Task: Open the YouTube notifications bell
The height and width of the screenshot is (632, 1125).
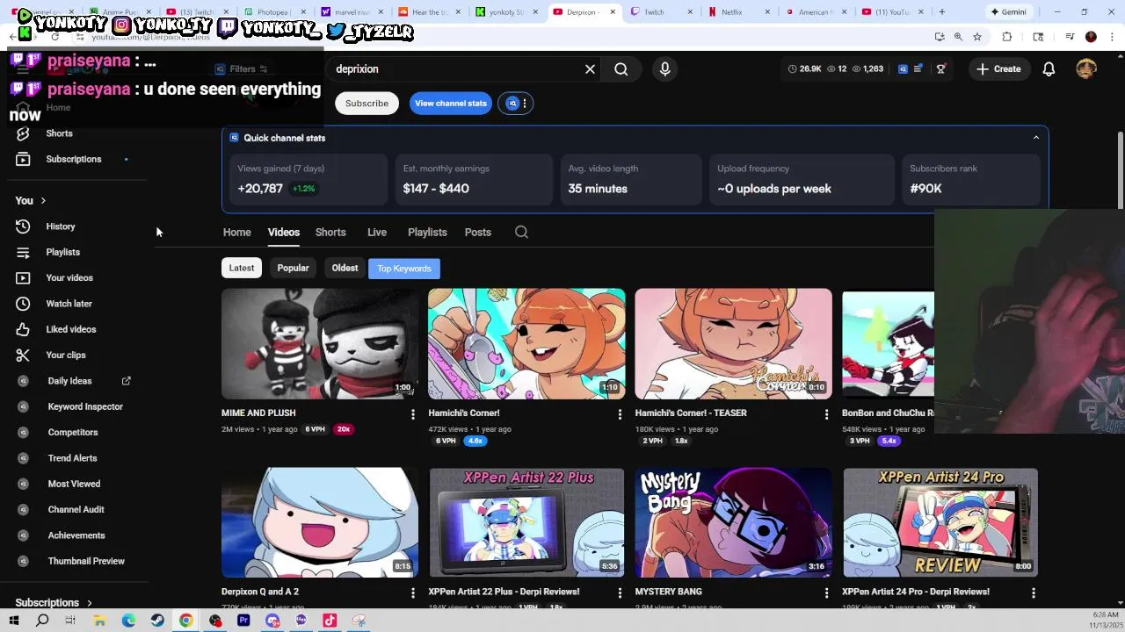Action: 1049,69
